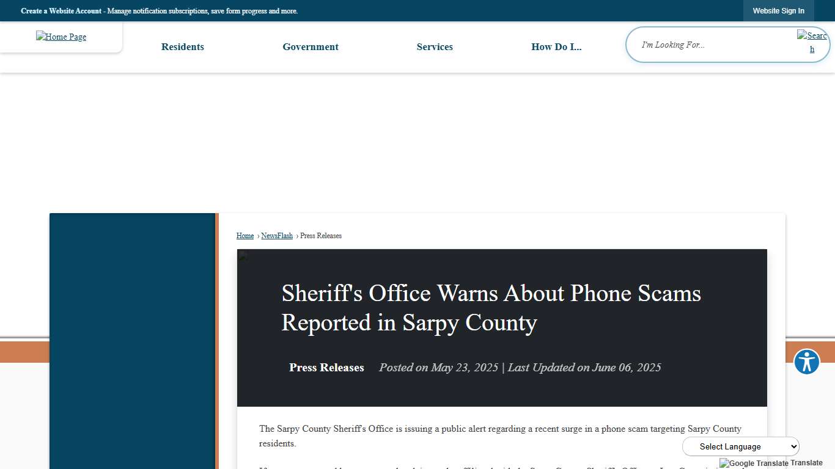Open the accessibility options widget
The image size is (835, 469).
(806, 362)
